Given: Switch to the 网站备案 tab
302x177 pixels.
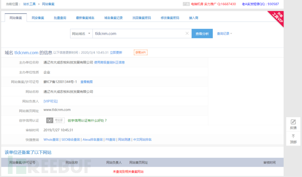Looking at the screenshot, I should click(16, 18).
